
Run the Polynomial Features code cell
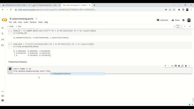(10, 69)
